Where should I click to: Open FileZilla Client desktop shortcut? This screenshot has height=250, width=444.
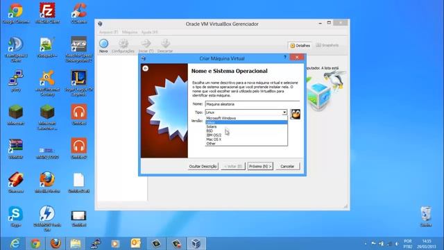(47, 13)
